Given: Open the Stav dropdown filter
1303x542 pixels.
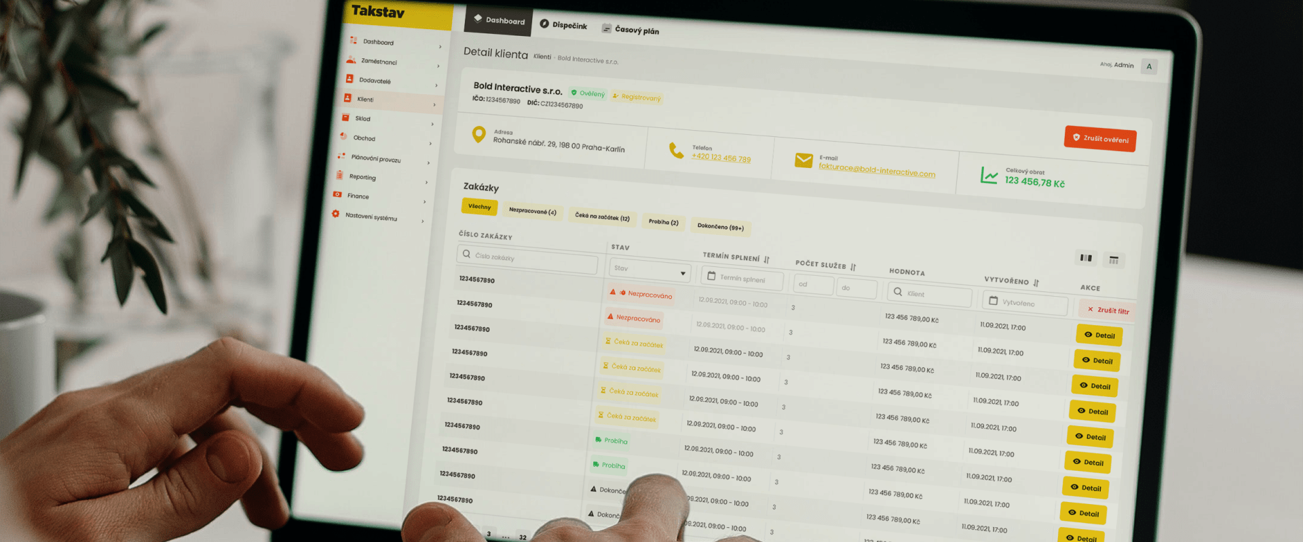Looking at the screenshot, I should click(649, 270).
